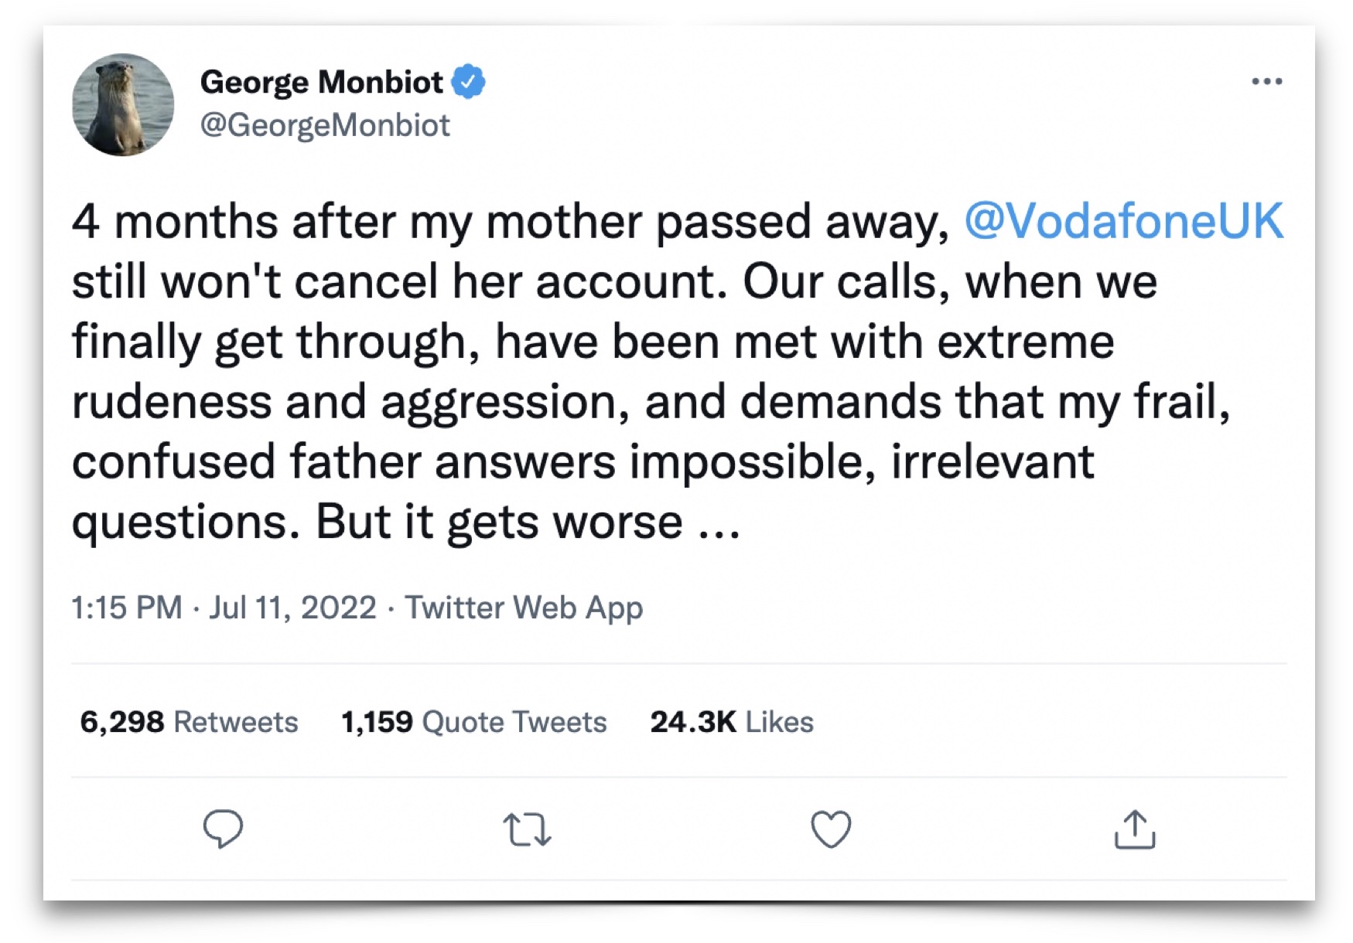
Task: Click the reply speech bubble icon
Action: (223, 829)
